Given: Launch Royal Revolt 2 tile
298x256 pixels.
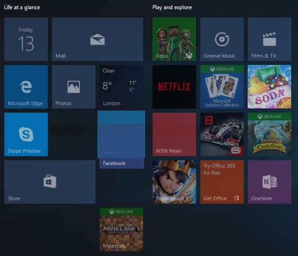Looking at the screenshot, I should (174, 182).
